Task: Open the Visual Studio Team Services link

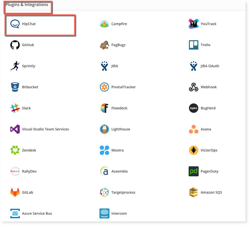Action: 15,129
